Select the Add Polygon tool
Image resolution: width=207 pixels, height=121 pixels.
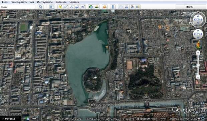[x=66, y=7]
